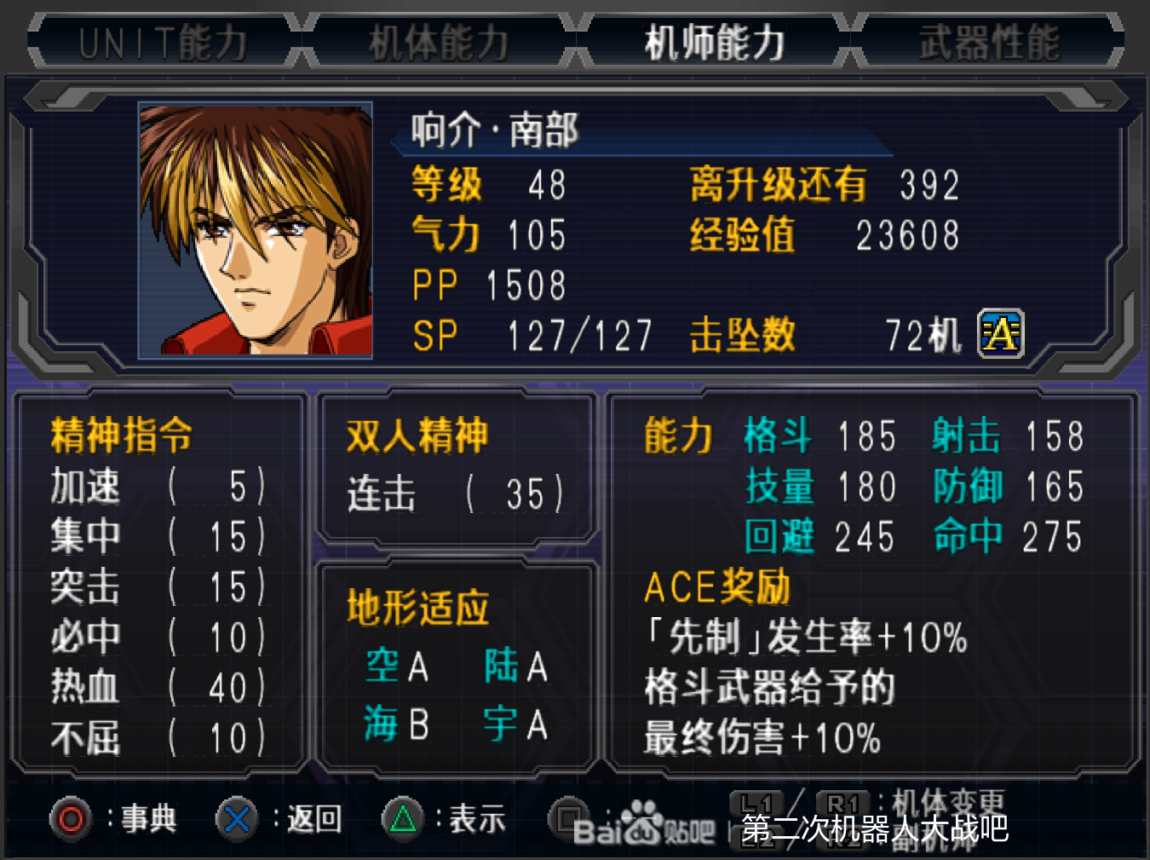Choose the 热血 spirit command

point(158,687)
